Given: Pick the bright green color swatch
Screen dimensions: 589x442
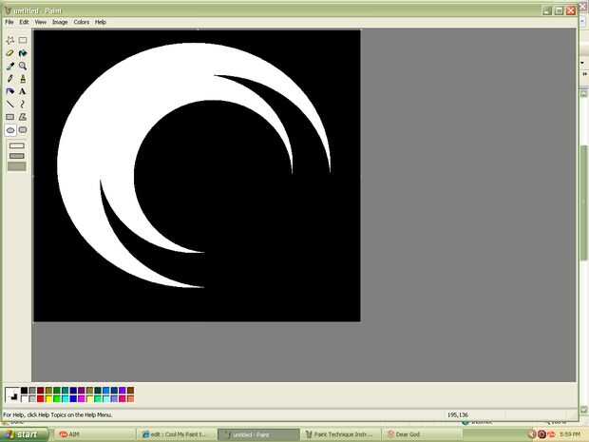Looking at the screenshot, I should point(57,399).
